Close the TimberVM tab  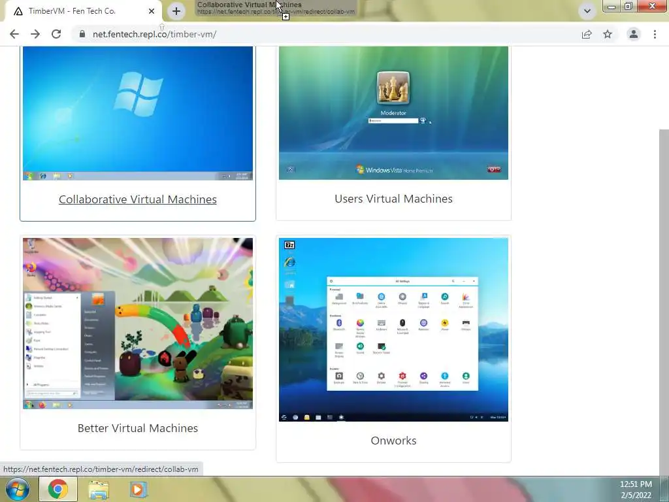pos(152,11)
